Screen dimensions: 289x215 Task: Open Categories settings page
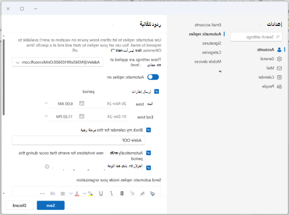(212, 52)
